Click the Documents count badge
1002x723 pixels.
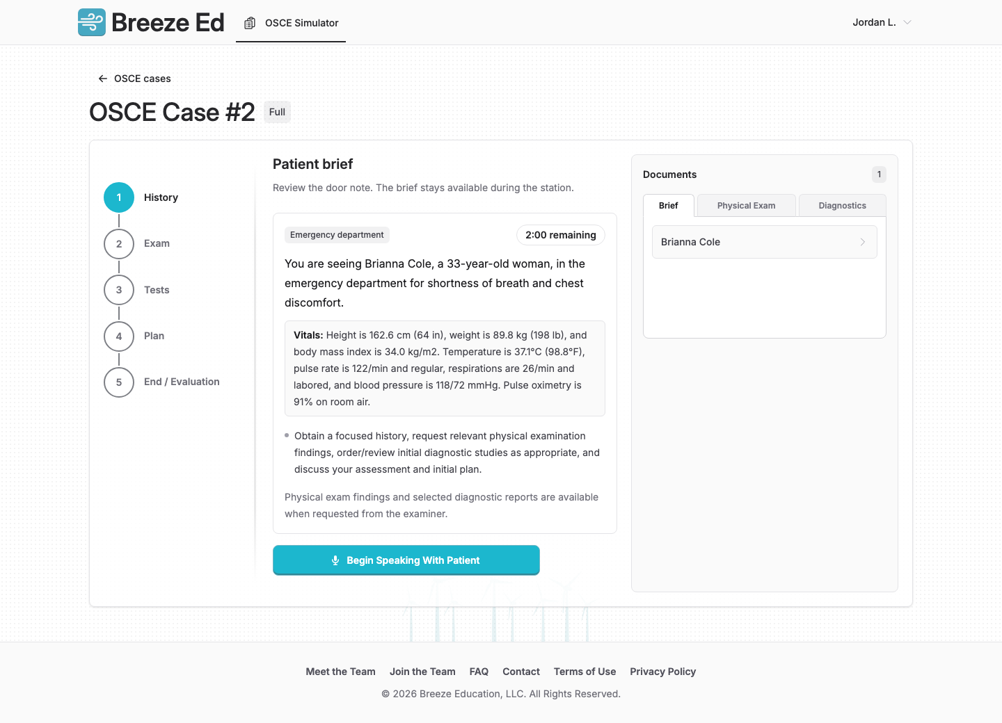click(x=879, y=174)
